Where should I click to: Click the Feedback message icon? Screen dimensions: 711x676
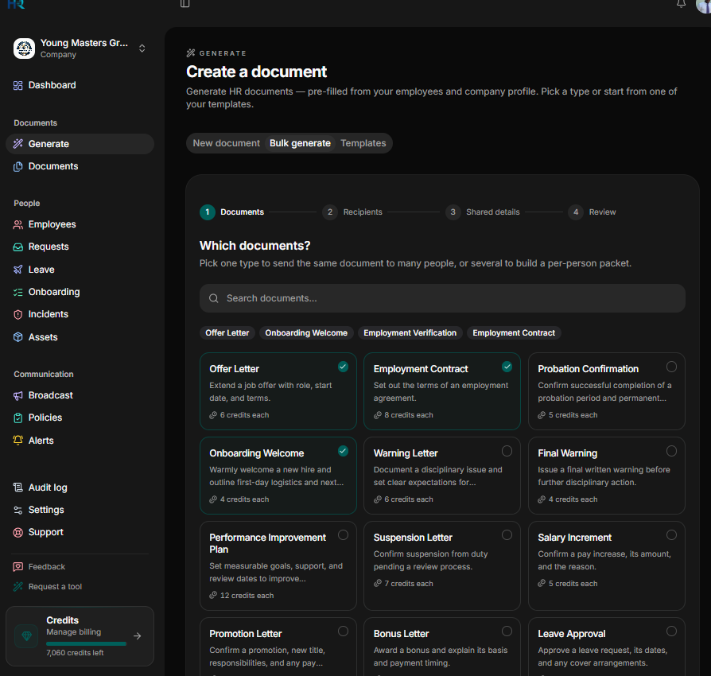point(17,567)
